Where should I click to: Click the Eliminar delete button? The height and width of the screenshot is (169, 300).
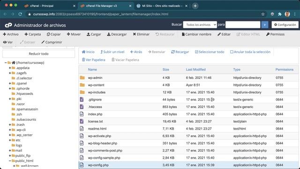click(x=141, y=34)
